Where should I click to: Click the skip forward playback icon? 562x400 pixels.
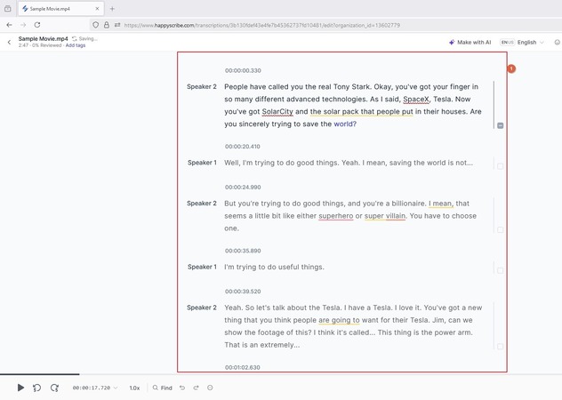tap(54, 388)
